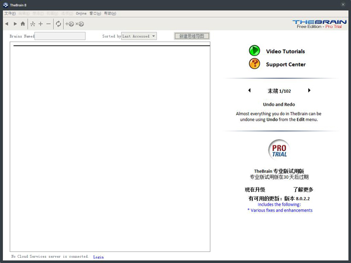The image size is (351, 263).
Task: Open the 窗口 menu
Action: pos(95,13)
